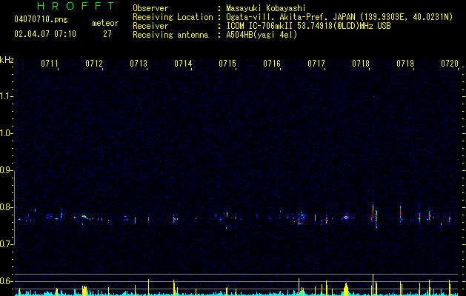This screenshot has width=466, height=296.
Task: Select the file name 04070710.png
Action: 41,20
